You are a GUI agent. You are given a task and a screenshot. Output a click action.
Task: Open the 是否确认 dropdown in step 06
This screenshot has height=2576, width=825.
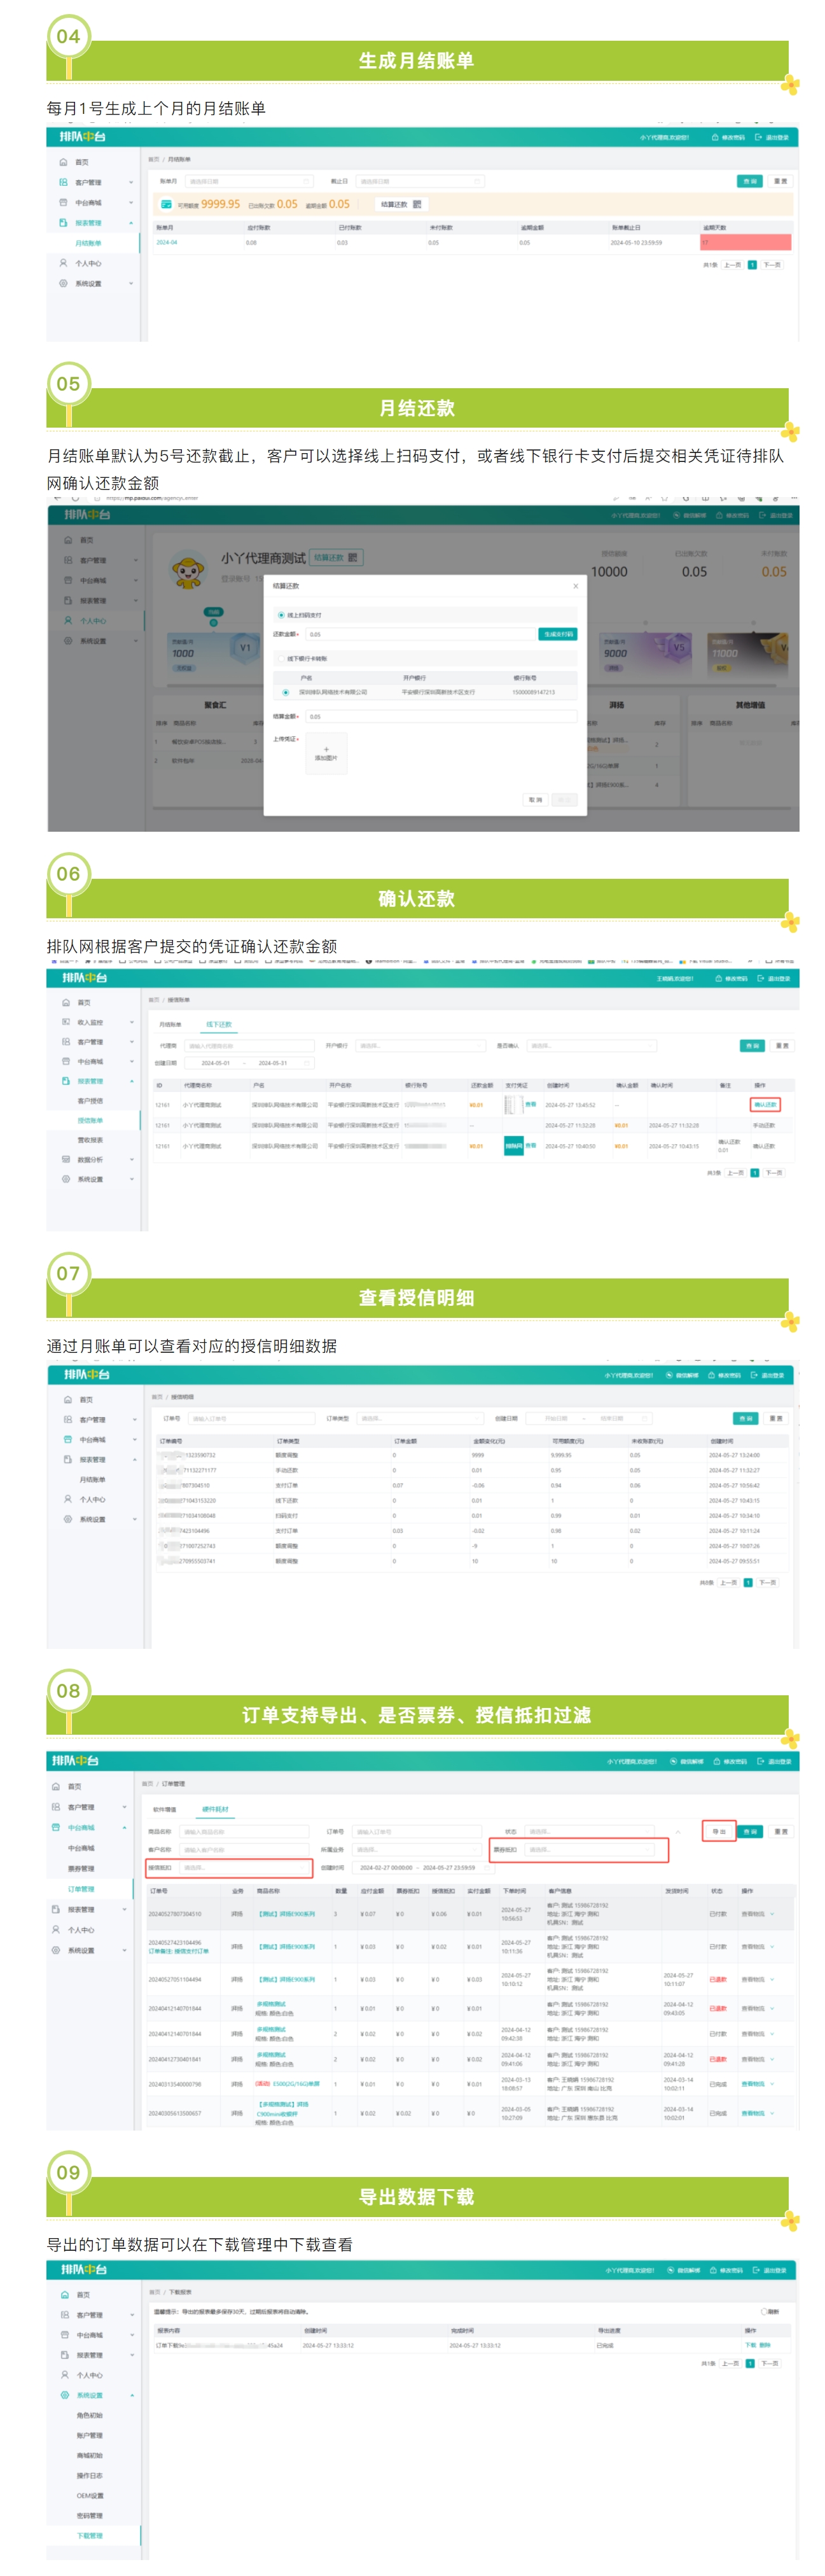pos(591,1046)
